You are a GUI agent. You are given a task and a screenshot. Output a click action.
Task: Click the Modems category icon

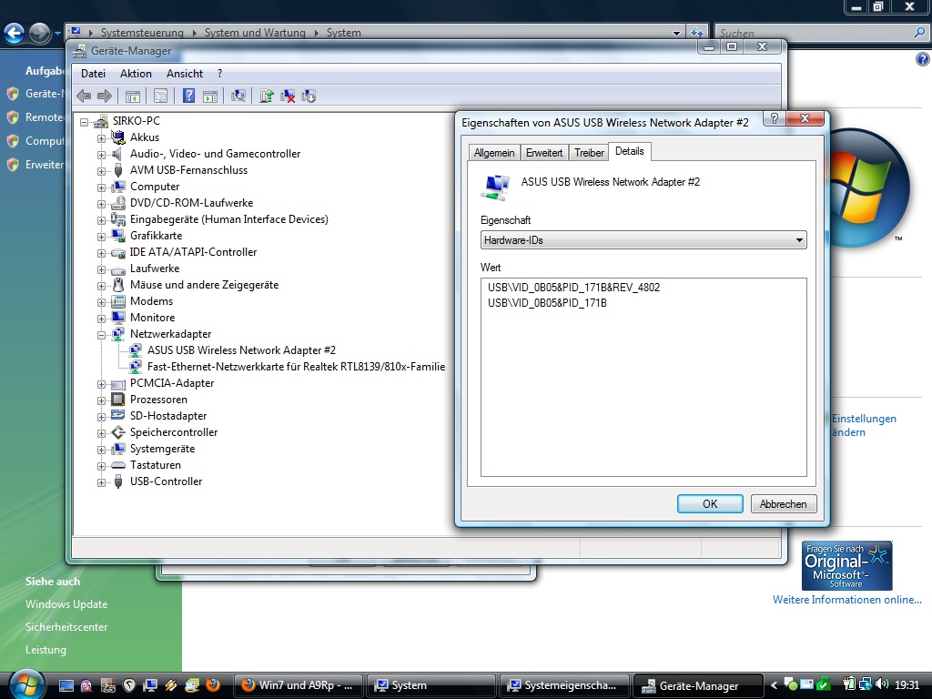[x=118, y=301]
